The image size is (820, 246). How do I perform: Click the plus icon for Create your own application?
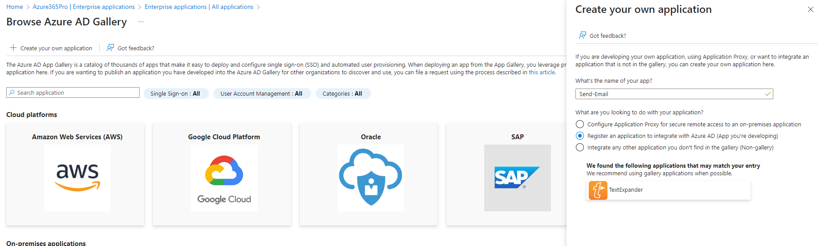[13, 48]
